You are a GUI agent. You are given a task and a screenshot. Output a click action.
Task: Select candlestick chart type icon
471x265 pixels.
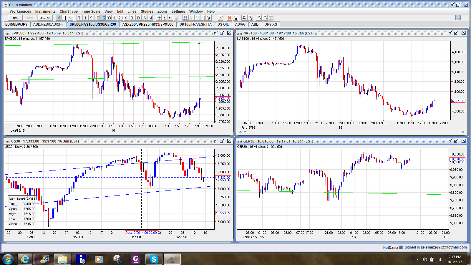coord(59,18)
